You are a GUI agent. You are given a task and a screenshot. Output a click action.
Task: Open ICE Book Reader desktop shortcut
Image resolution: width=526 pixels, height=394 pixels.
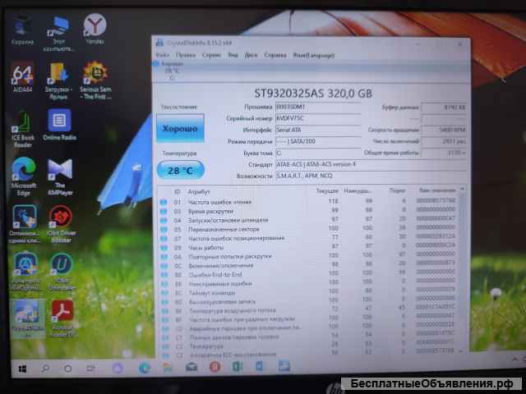(x=22, y=130)
